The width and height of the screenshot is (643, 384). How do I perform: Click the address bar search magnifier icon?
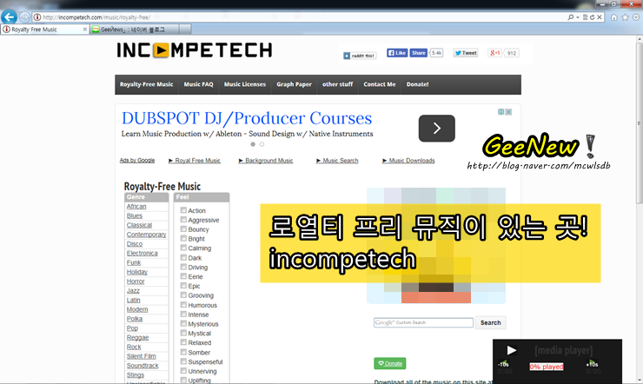coord(570,17)
